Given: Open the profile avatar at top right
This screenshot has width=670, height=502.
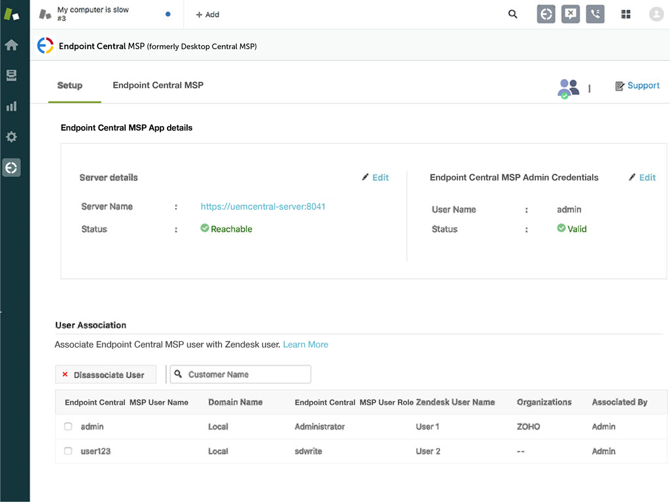Looking at the screenshot, I should 656,14.
